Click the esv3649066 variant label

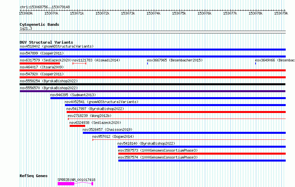tap(275, 60)
